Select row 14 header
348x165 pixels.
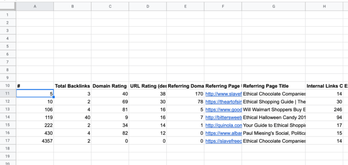(8, 118)
